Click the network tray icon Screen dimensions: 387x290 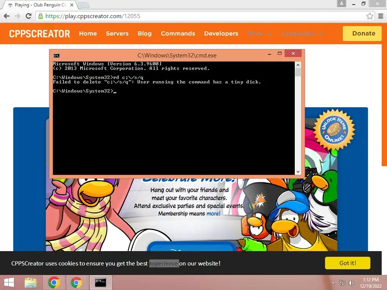point(342,282)
